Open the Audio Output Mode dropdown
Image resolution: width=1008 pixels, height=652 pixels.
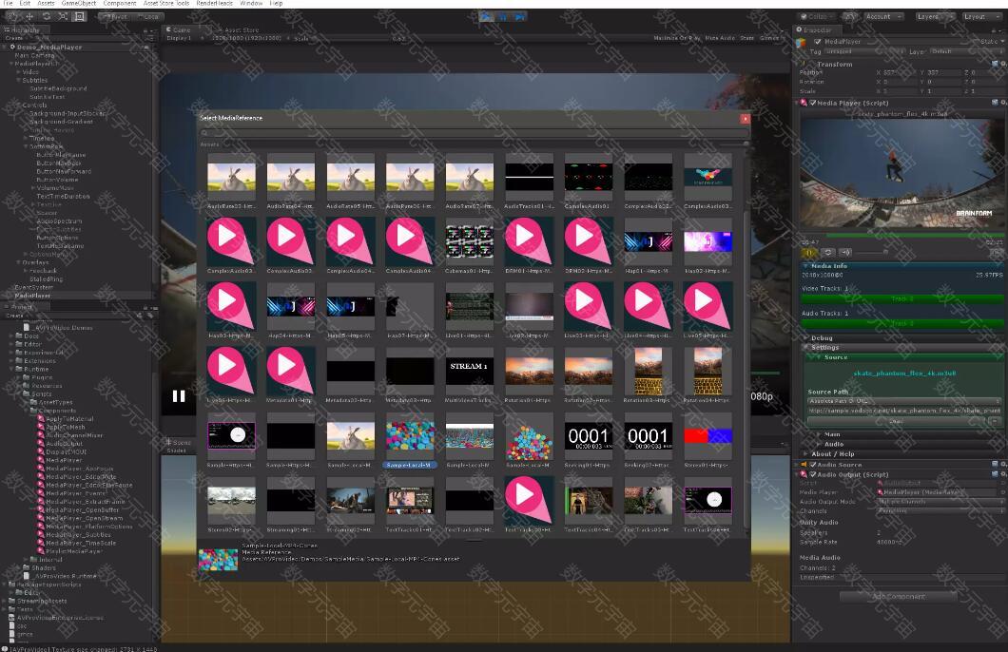[939, 501]
